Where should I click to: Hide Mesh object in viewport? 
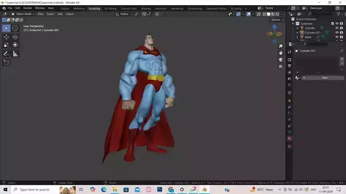pyautogui.click(x=337, y=37)
